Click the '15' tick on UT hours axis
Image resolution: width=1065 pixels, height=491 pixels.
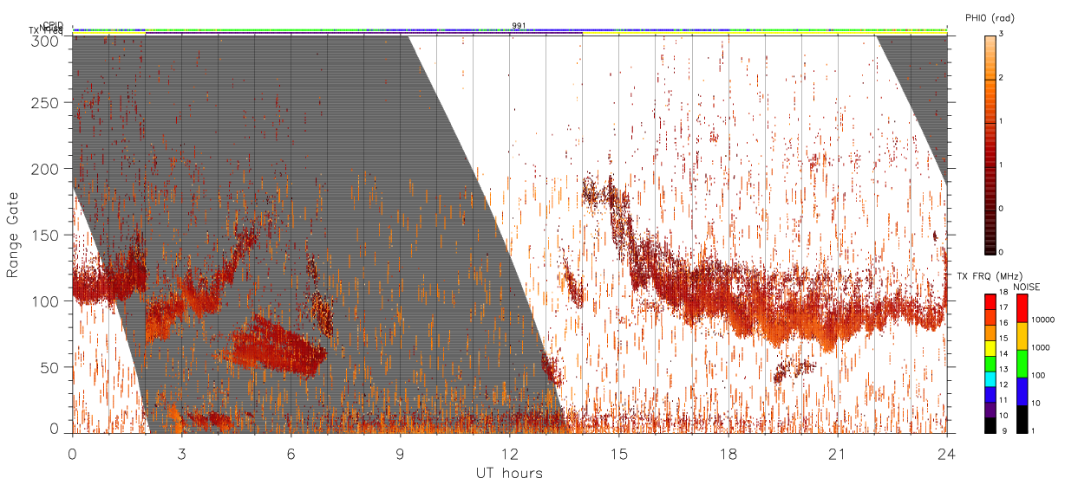(x=618, y=453)
